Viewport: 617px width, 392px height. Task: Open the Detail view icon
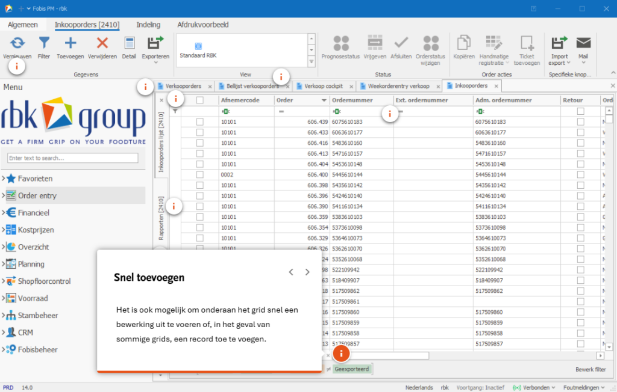click(x=129, y=43)
